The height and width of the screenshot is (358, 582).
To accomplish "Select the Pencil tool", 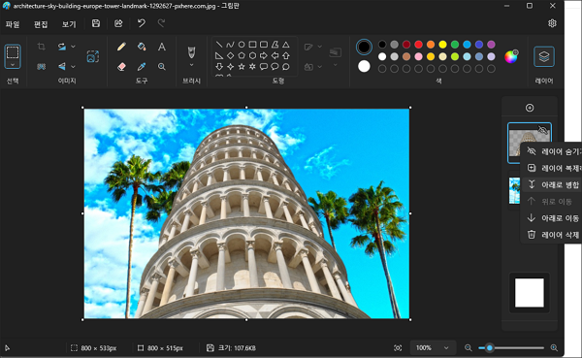I will (x=121, y=47).
